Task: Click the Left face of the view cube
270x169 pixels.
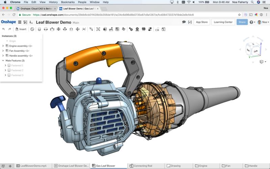Action: coord(255,51)
